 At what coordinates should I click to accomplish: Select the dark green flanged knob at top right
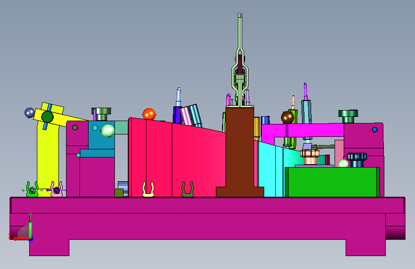coord(348,116)
